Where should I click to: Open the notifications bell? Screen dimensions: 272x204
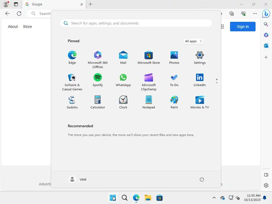click(265, 198)
